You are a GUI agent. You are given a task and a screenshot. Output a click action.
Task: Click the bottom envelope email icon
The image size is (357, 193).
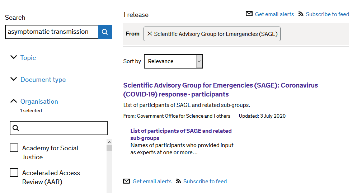(x=126, y=181)
